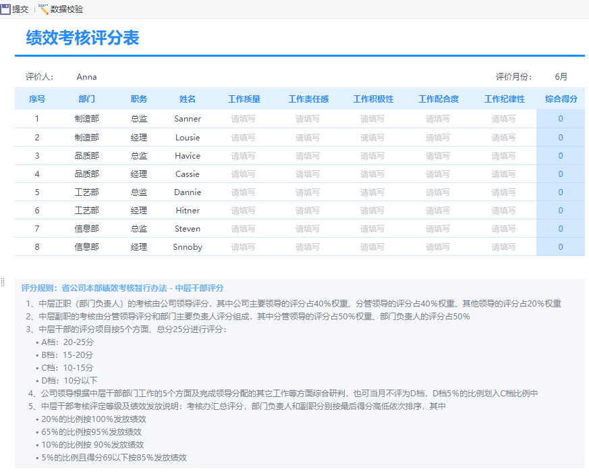Click Snnoby's 综合得分 total cell
Image resolution: width=589 pixels, height=476 pixels.
pyautogui.click(x=561, y=247)
